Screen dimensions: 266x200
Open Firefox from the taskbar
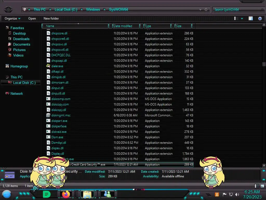click(66, 194)
